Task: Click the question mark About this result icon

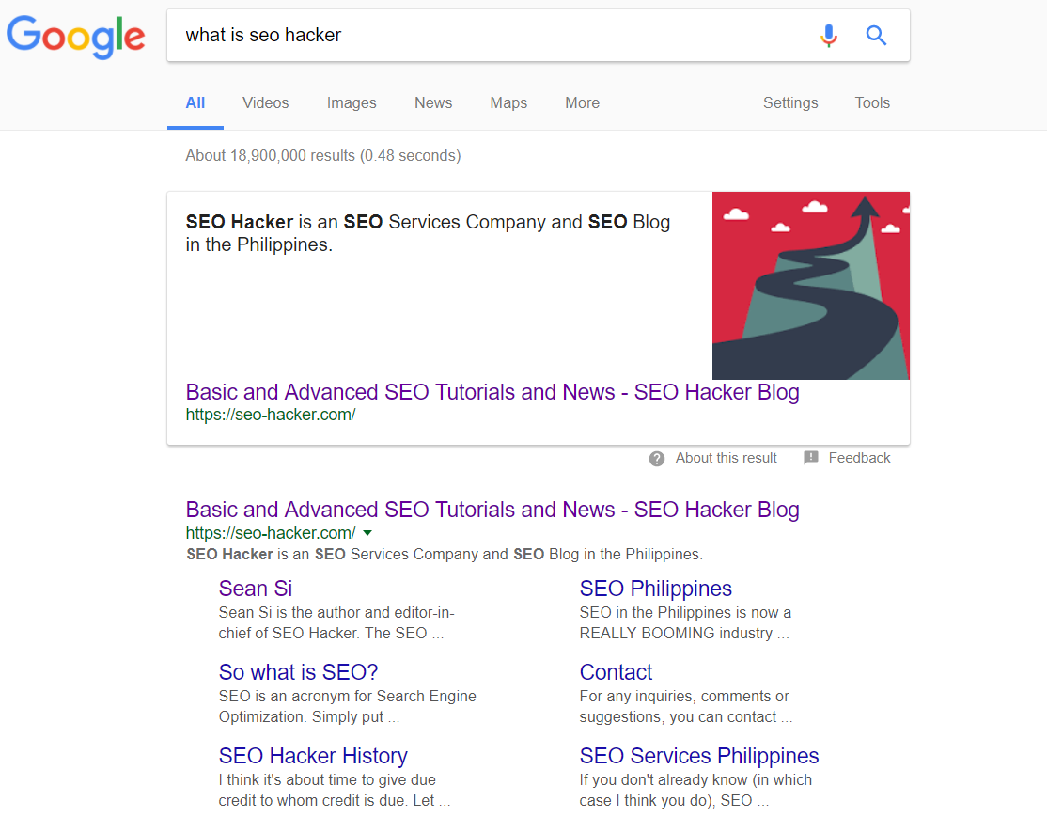Action: (x=656, y=458)
